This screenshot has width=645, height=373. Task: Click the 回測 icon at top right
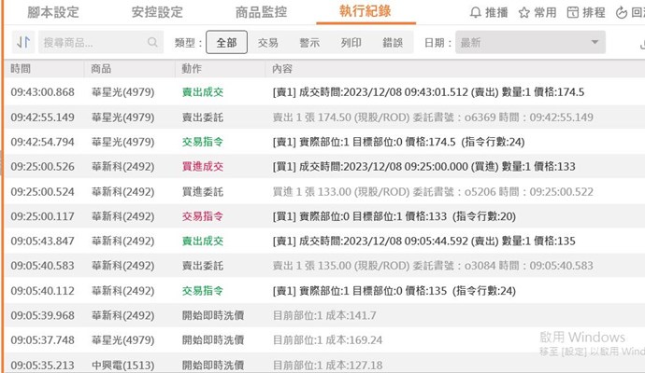pyautogui.click(x=623, y=13)
